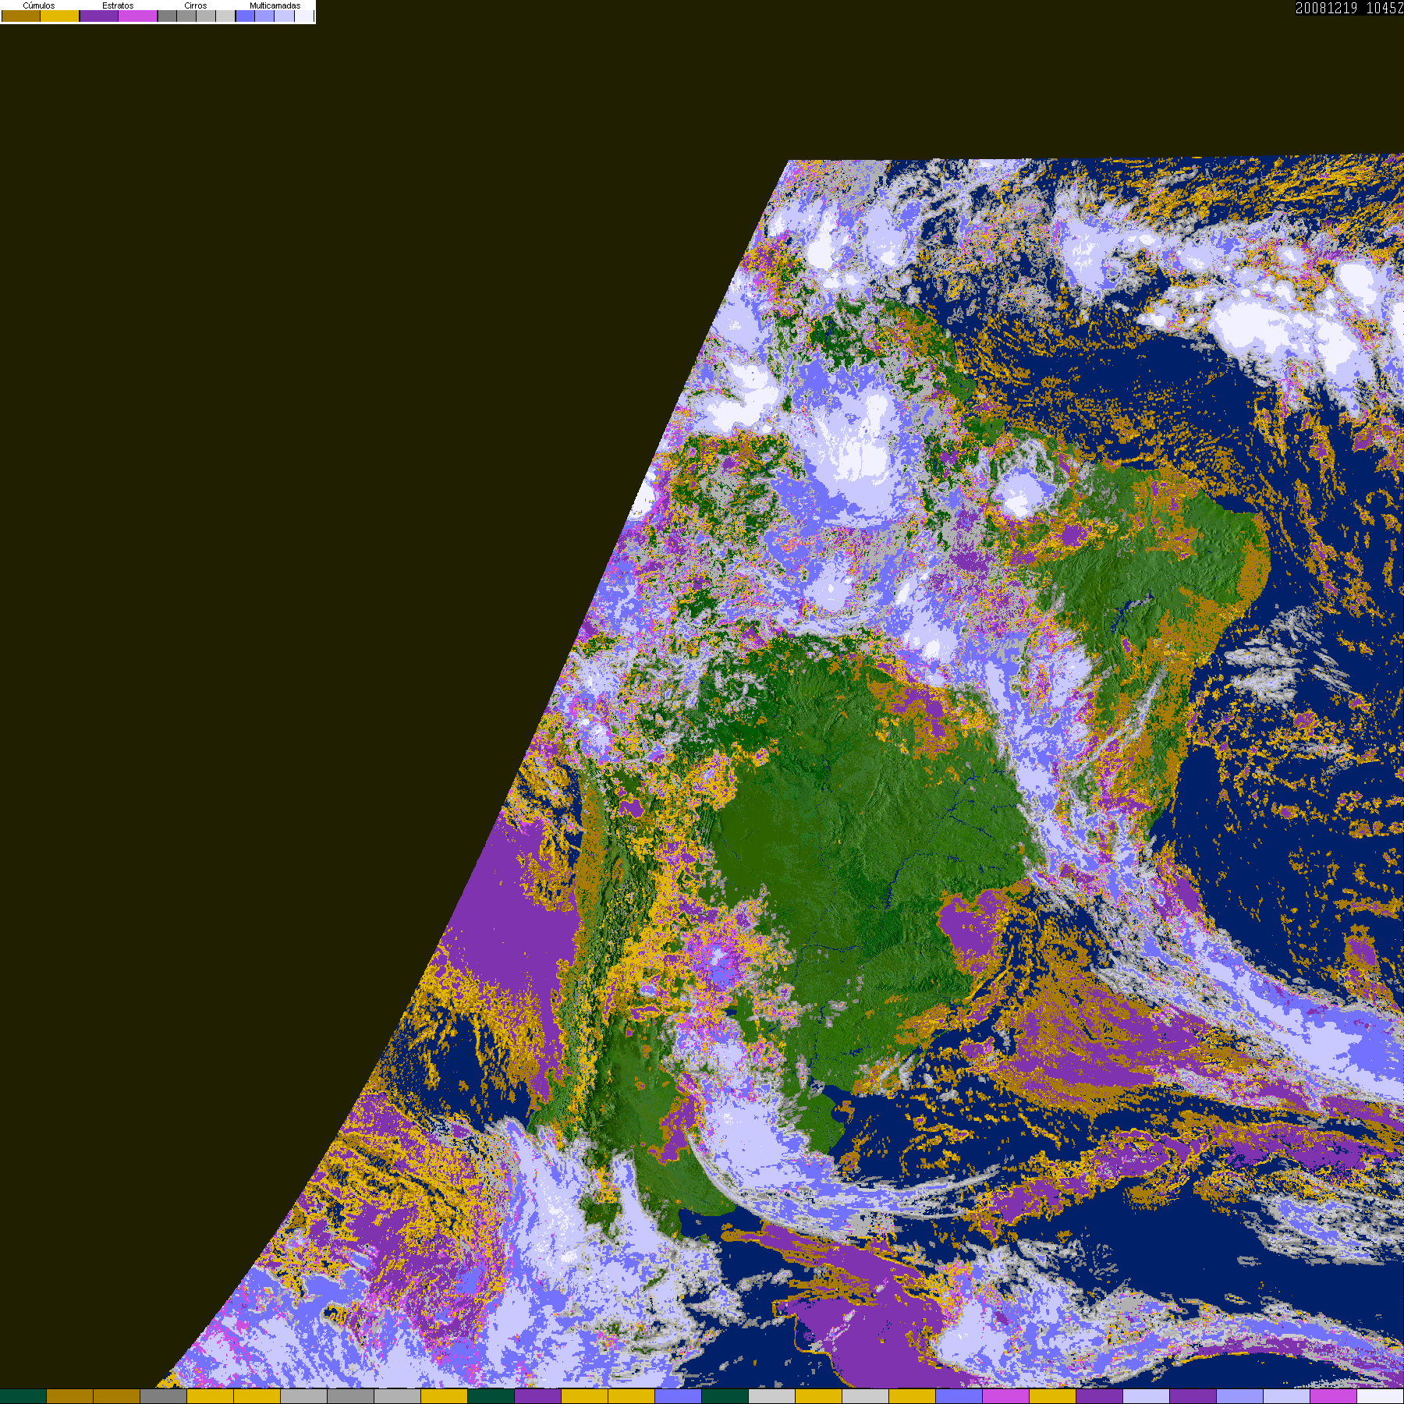Viewport: 1404px width, 1404px height.
Task: Pick the darkest gray Cirros legend swatch
Action: (167, 16)
